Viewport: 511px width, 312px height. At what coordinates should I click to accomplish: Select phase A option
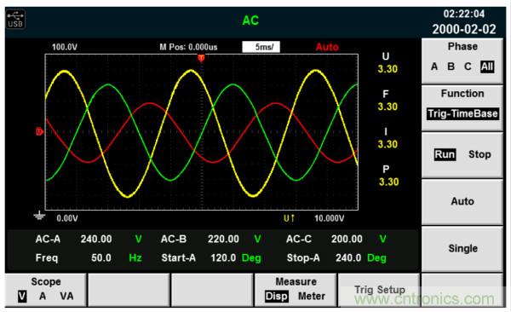(x=434, y=66)
